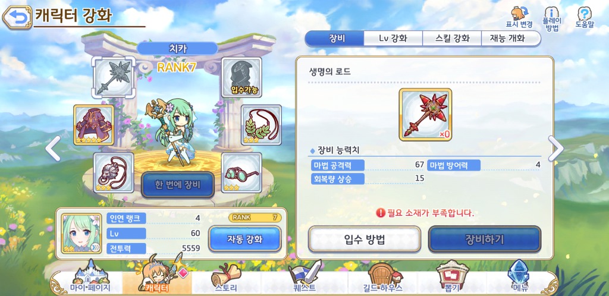Click the 자동 강화 button
The image size is (609, 296).
[x=244, y=238]
